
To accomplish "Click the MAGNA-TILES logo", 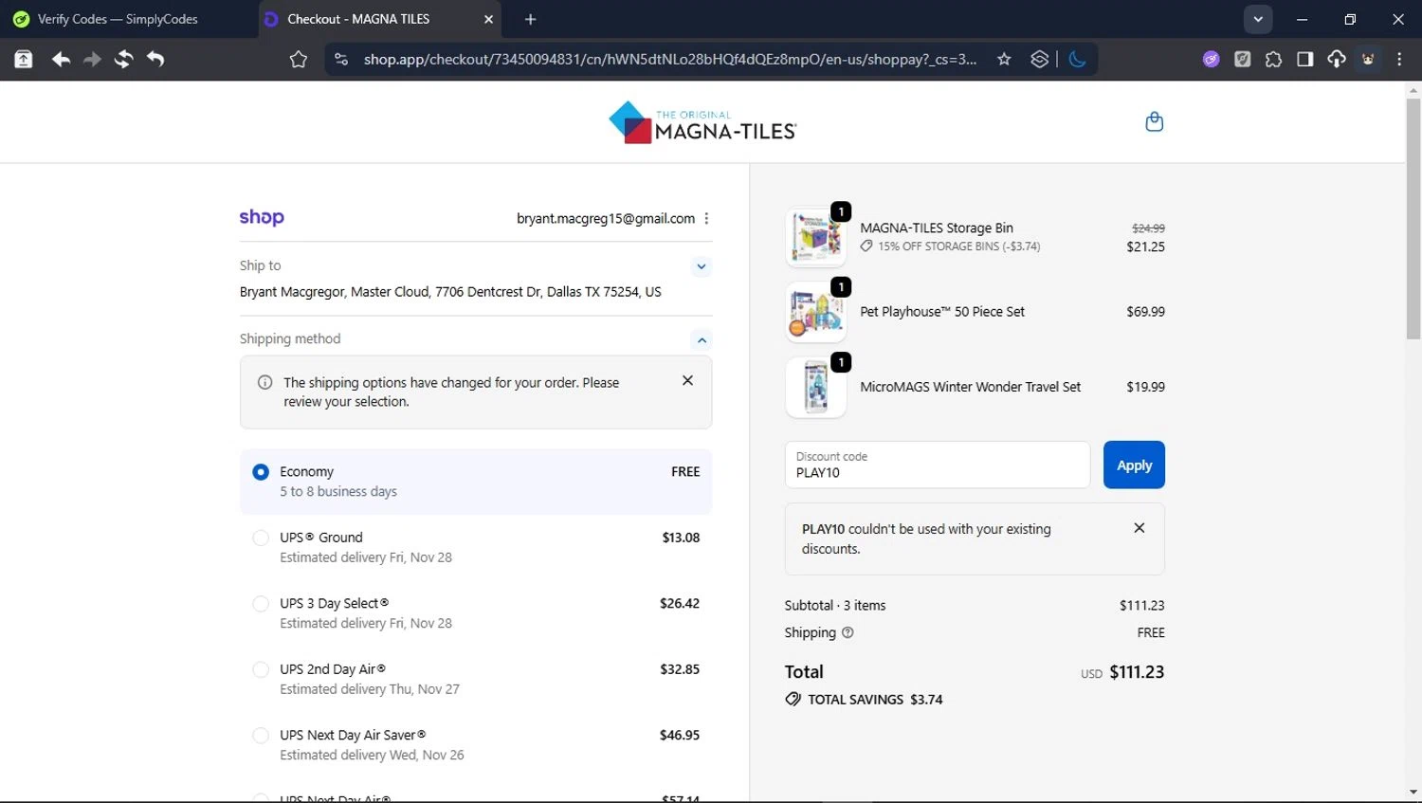I will click(702, 123).
